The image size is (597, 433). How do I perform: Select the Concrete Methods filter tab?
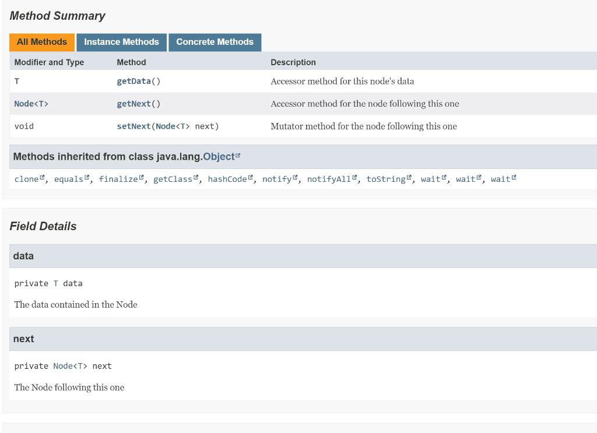tap(215, 42)
